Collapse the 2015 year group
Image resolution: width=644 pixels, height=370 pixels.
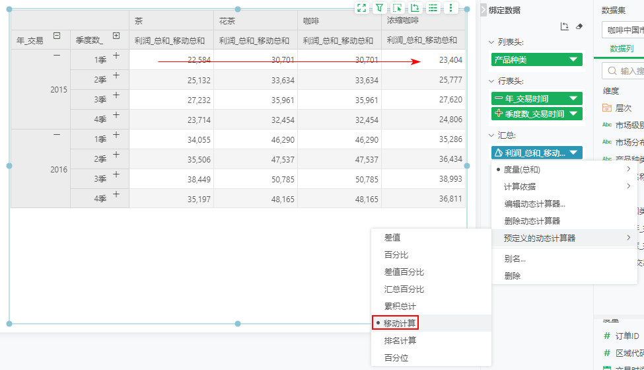click(x=57, y=55)
